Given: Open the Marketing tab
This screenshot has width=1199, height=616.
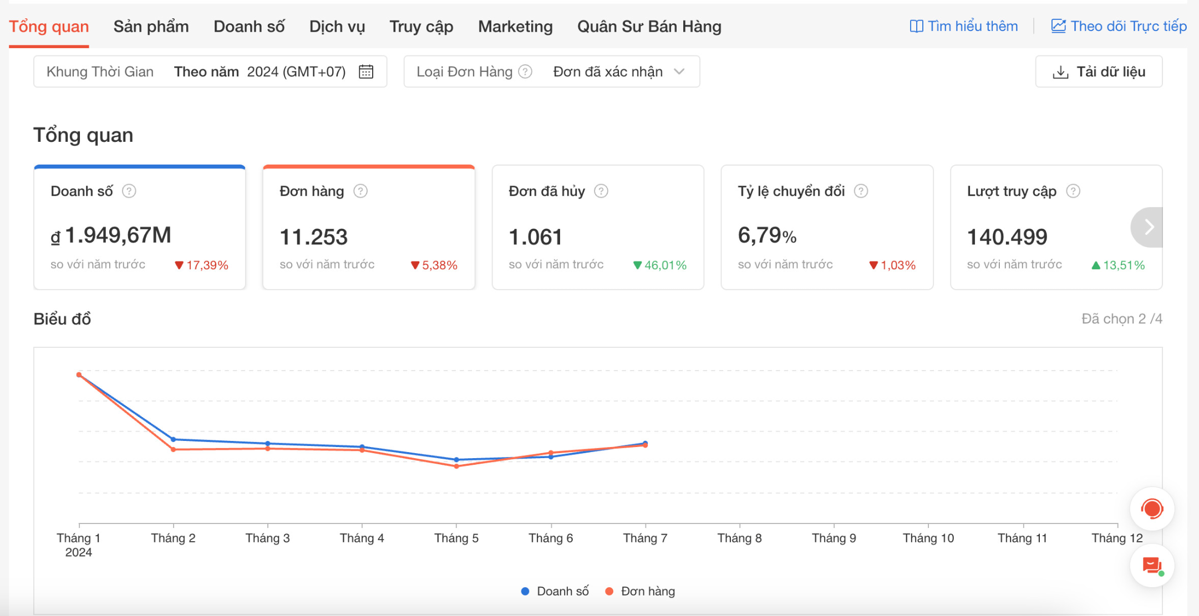Looking at the screenshot, I should tap(515, 27).
